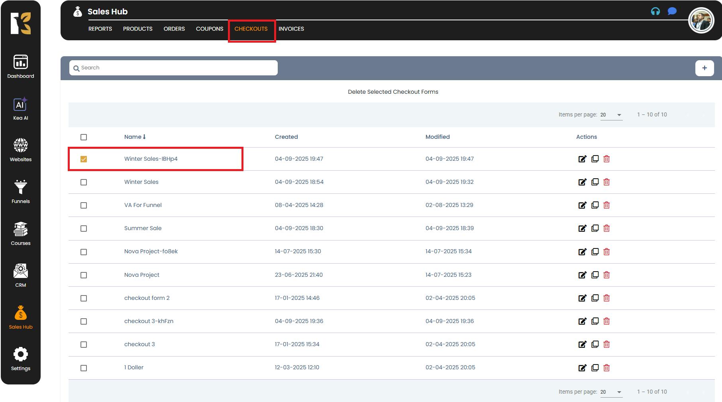Expand the bottom Items per page dropdown
Screen dimensions: 722x402
coord(611,392)
